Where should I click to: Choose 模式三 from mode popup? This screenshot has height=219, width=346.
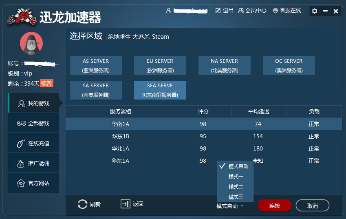coord(235,197)
